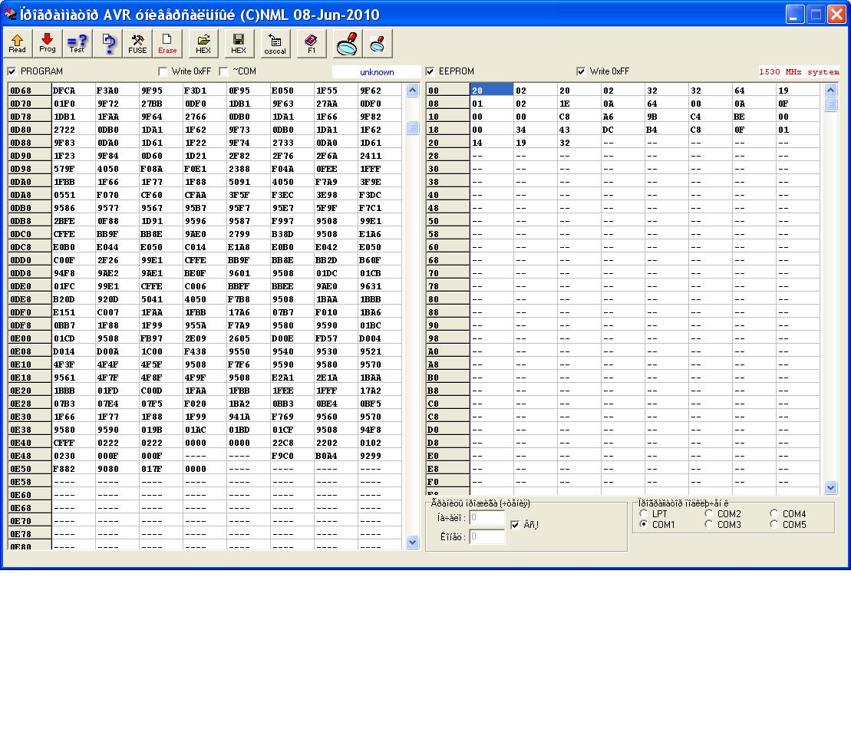Enable the ~COM checkbox
851x752 pixels.
click(224, 72)
